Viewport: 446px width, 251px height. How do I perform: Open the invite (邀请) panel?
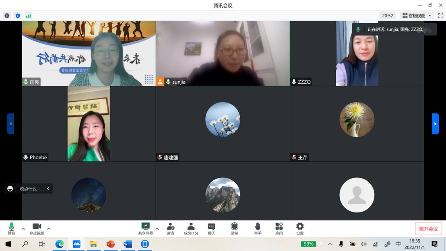coord(170,228)
